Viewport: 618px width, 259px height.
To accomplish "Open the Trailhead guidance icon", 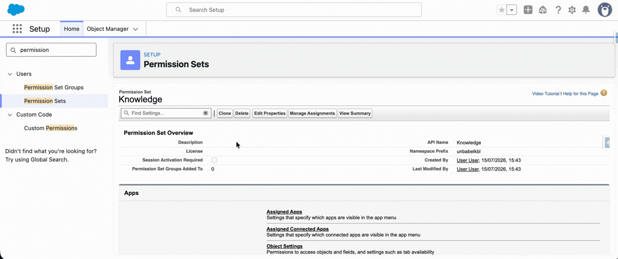I will point(543,9).
